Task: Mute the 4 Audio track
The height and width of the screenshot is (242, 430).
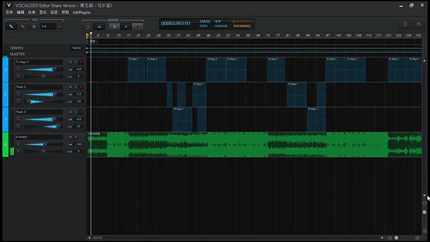Action: point(70,137)
